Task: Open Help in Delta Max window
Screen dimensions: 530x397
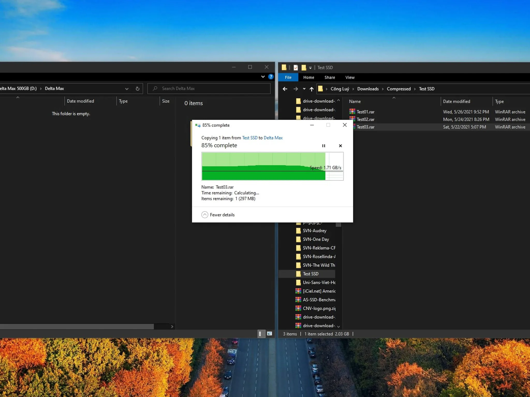Action: (x=271, y=77)
